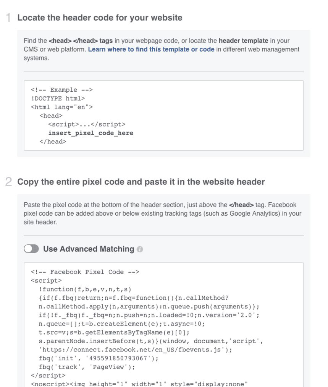Click the bold 'header template' text
This screenshot has height=387, width=328.
click(243, 41)
